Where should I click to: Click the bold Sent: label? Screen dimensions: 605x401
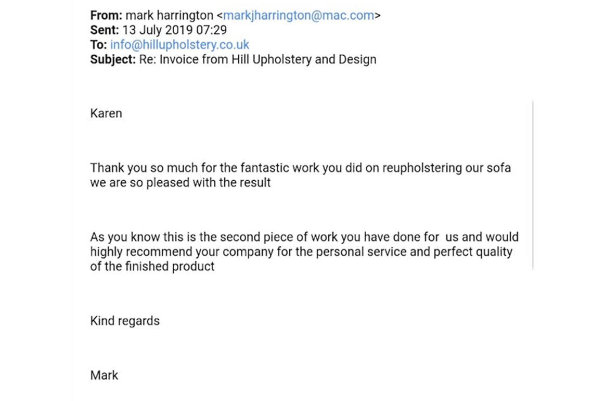pos(105,30)
